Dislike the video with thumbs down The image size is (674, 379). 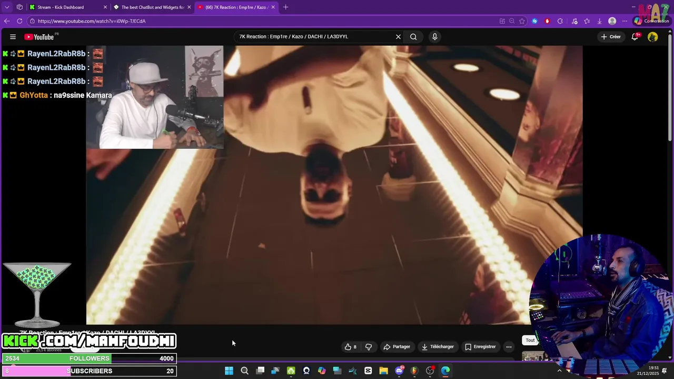click(369, 347)
